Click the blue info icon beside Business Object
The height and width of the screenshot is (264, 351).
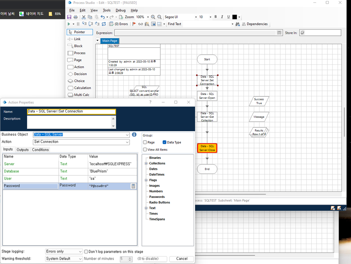click(x=134, y=135)
